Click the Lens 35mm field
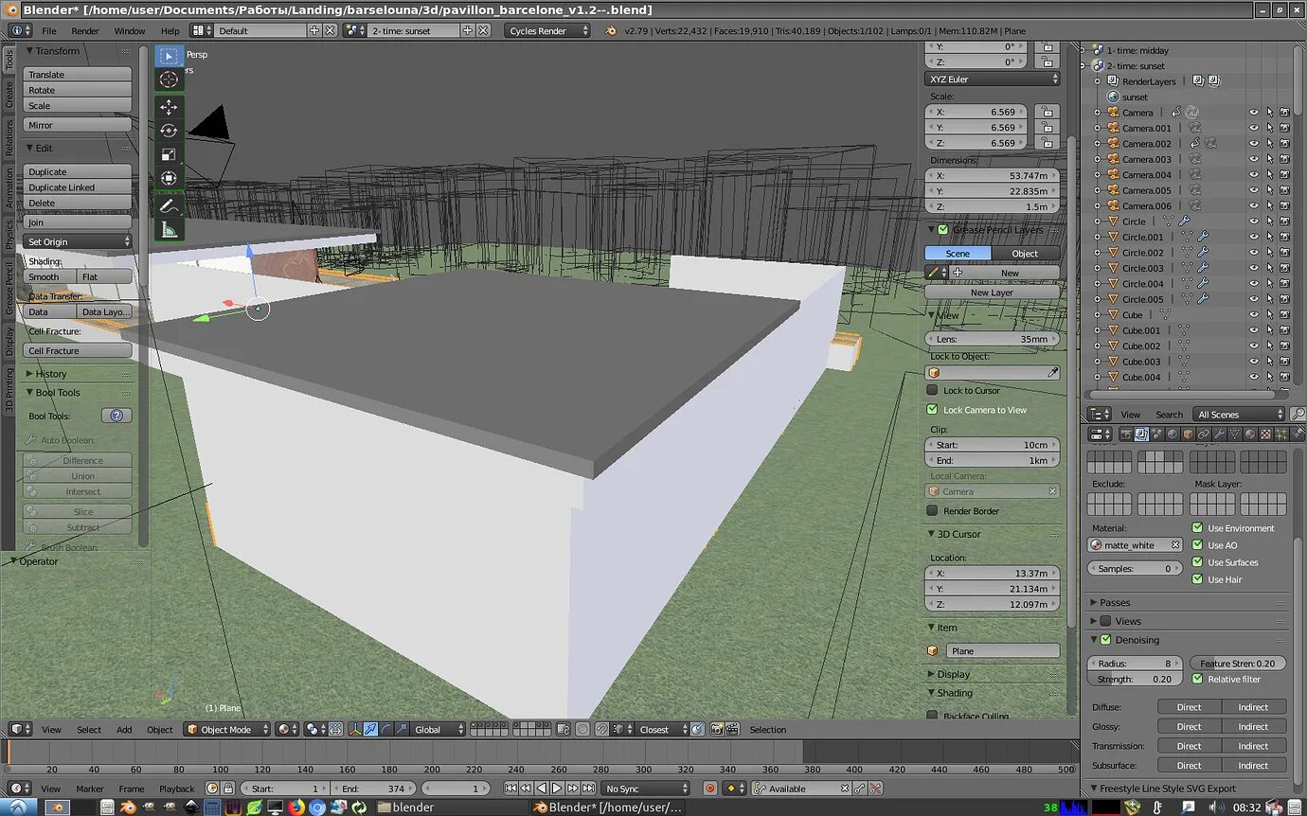Screen dimensions: 1307x816 (x=993, y=339)
